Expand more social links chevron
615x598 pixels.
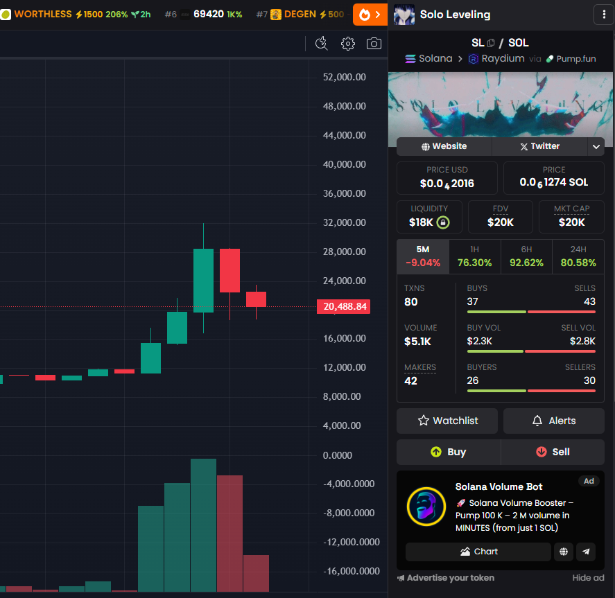[x=596, y=147]
